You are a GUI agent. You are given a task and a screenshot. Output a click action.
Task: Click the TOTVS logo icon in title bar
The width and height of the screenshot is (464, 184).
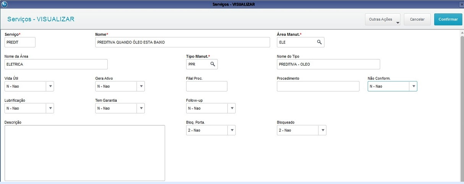4,4
